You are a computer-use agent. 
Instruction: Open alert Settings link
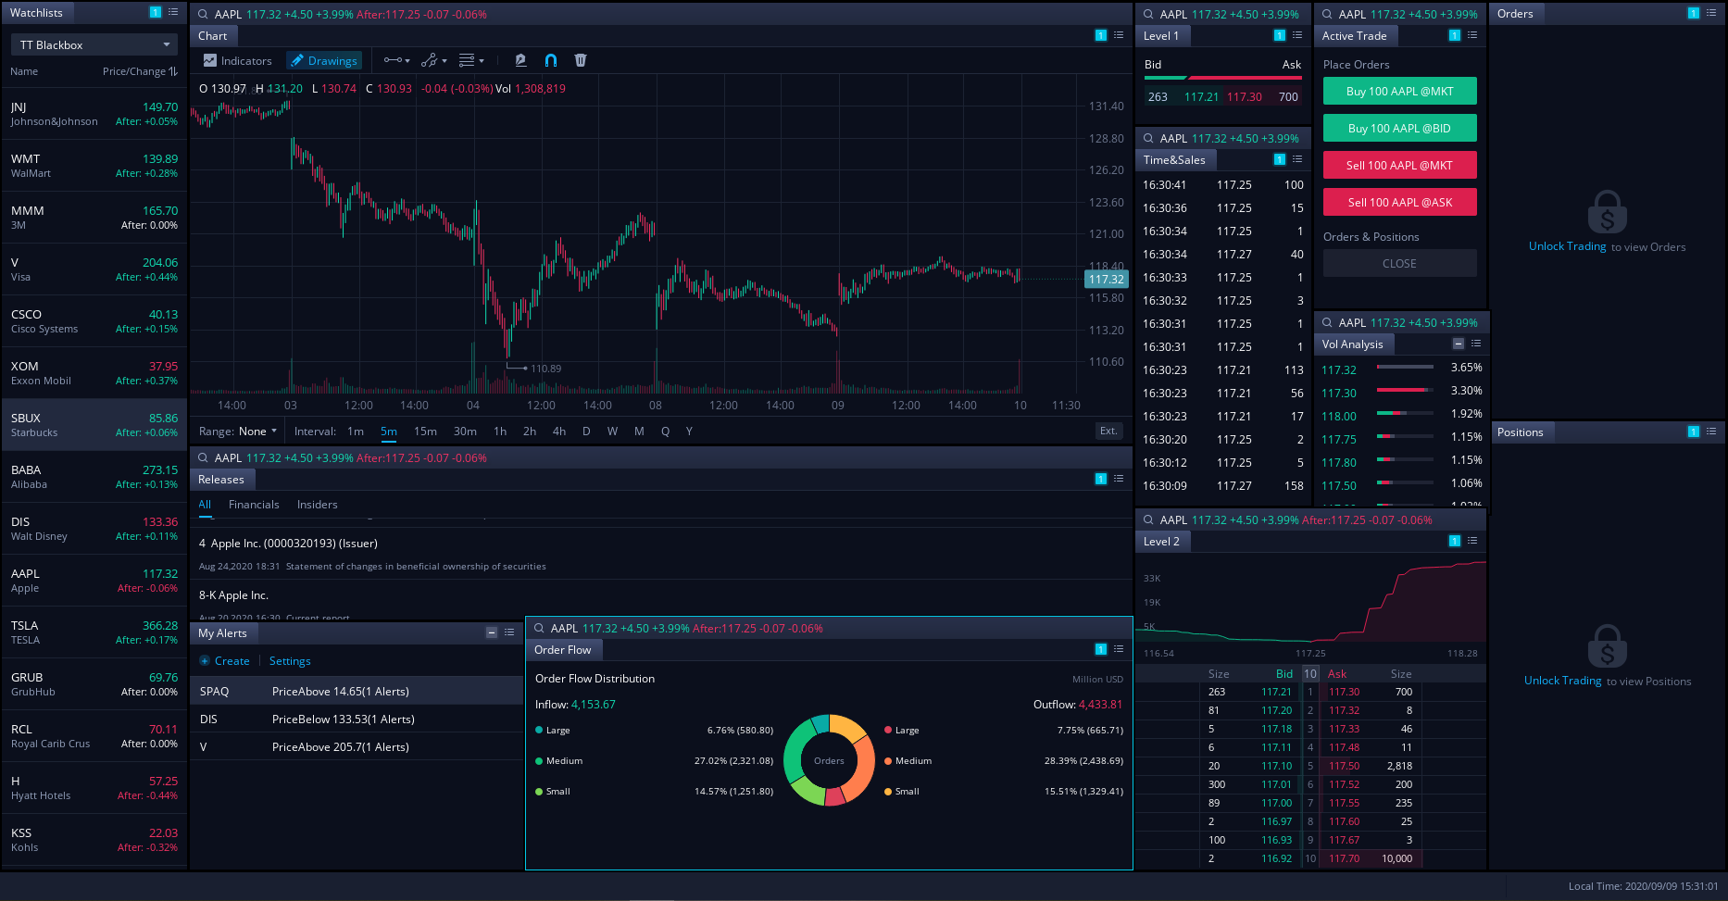pos(290,661)
